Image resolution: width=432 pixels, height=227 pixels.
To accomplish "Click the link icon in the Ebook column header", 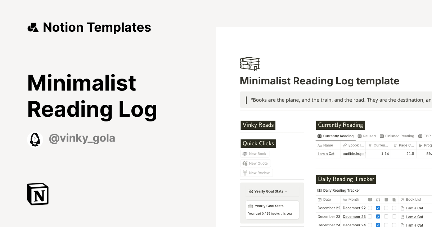I will (x=345, y=145).
